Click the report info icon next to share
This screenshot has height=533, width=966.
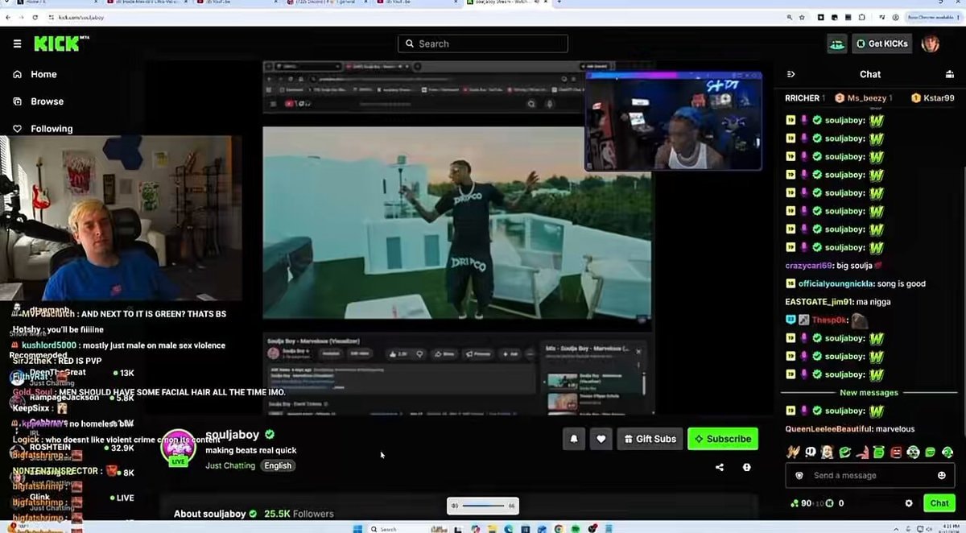pyautogui.click(x=747, y=467)
